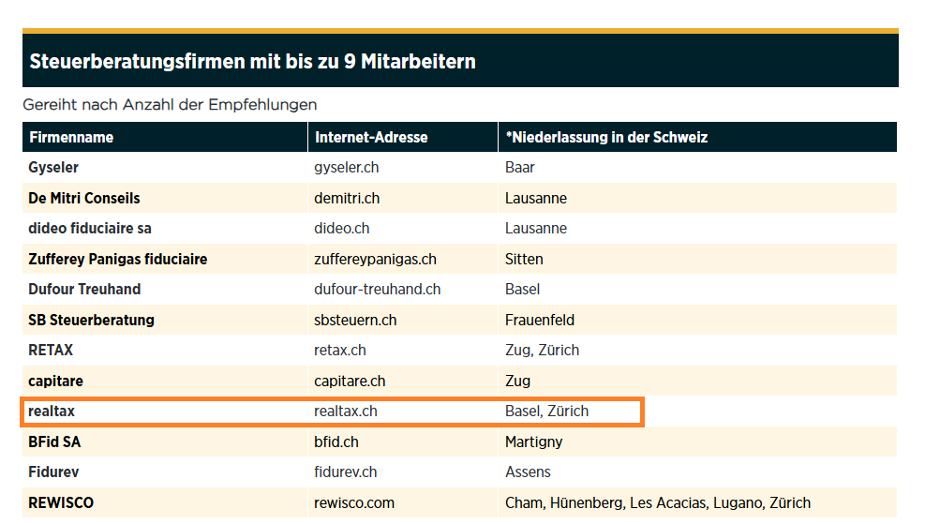The height and width of the screenshot is (524, 925).
Task: Click sbsteuern.ch web address
Action: [355, 320]
